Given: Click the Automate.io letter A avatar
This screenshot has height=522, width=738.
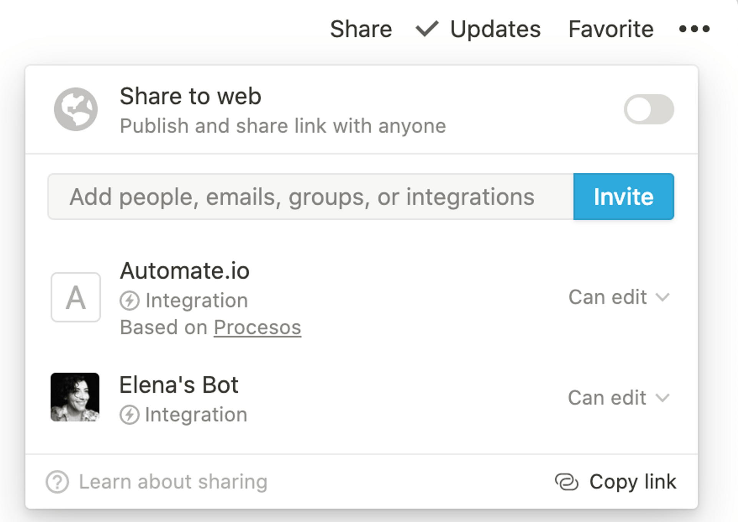Looking at the screenshot, I should (x=76, y=297).
